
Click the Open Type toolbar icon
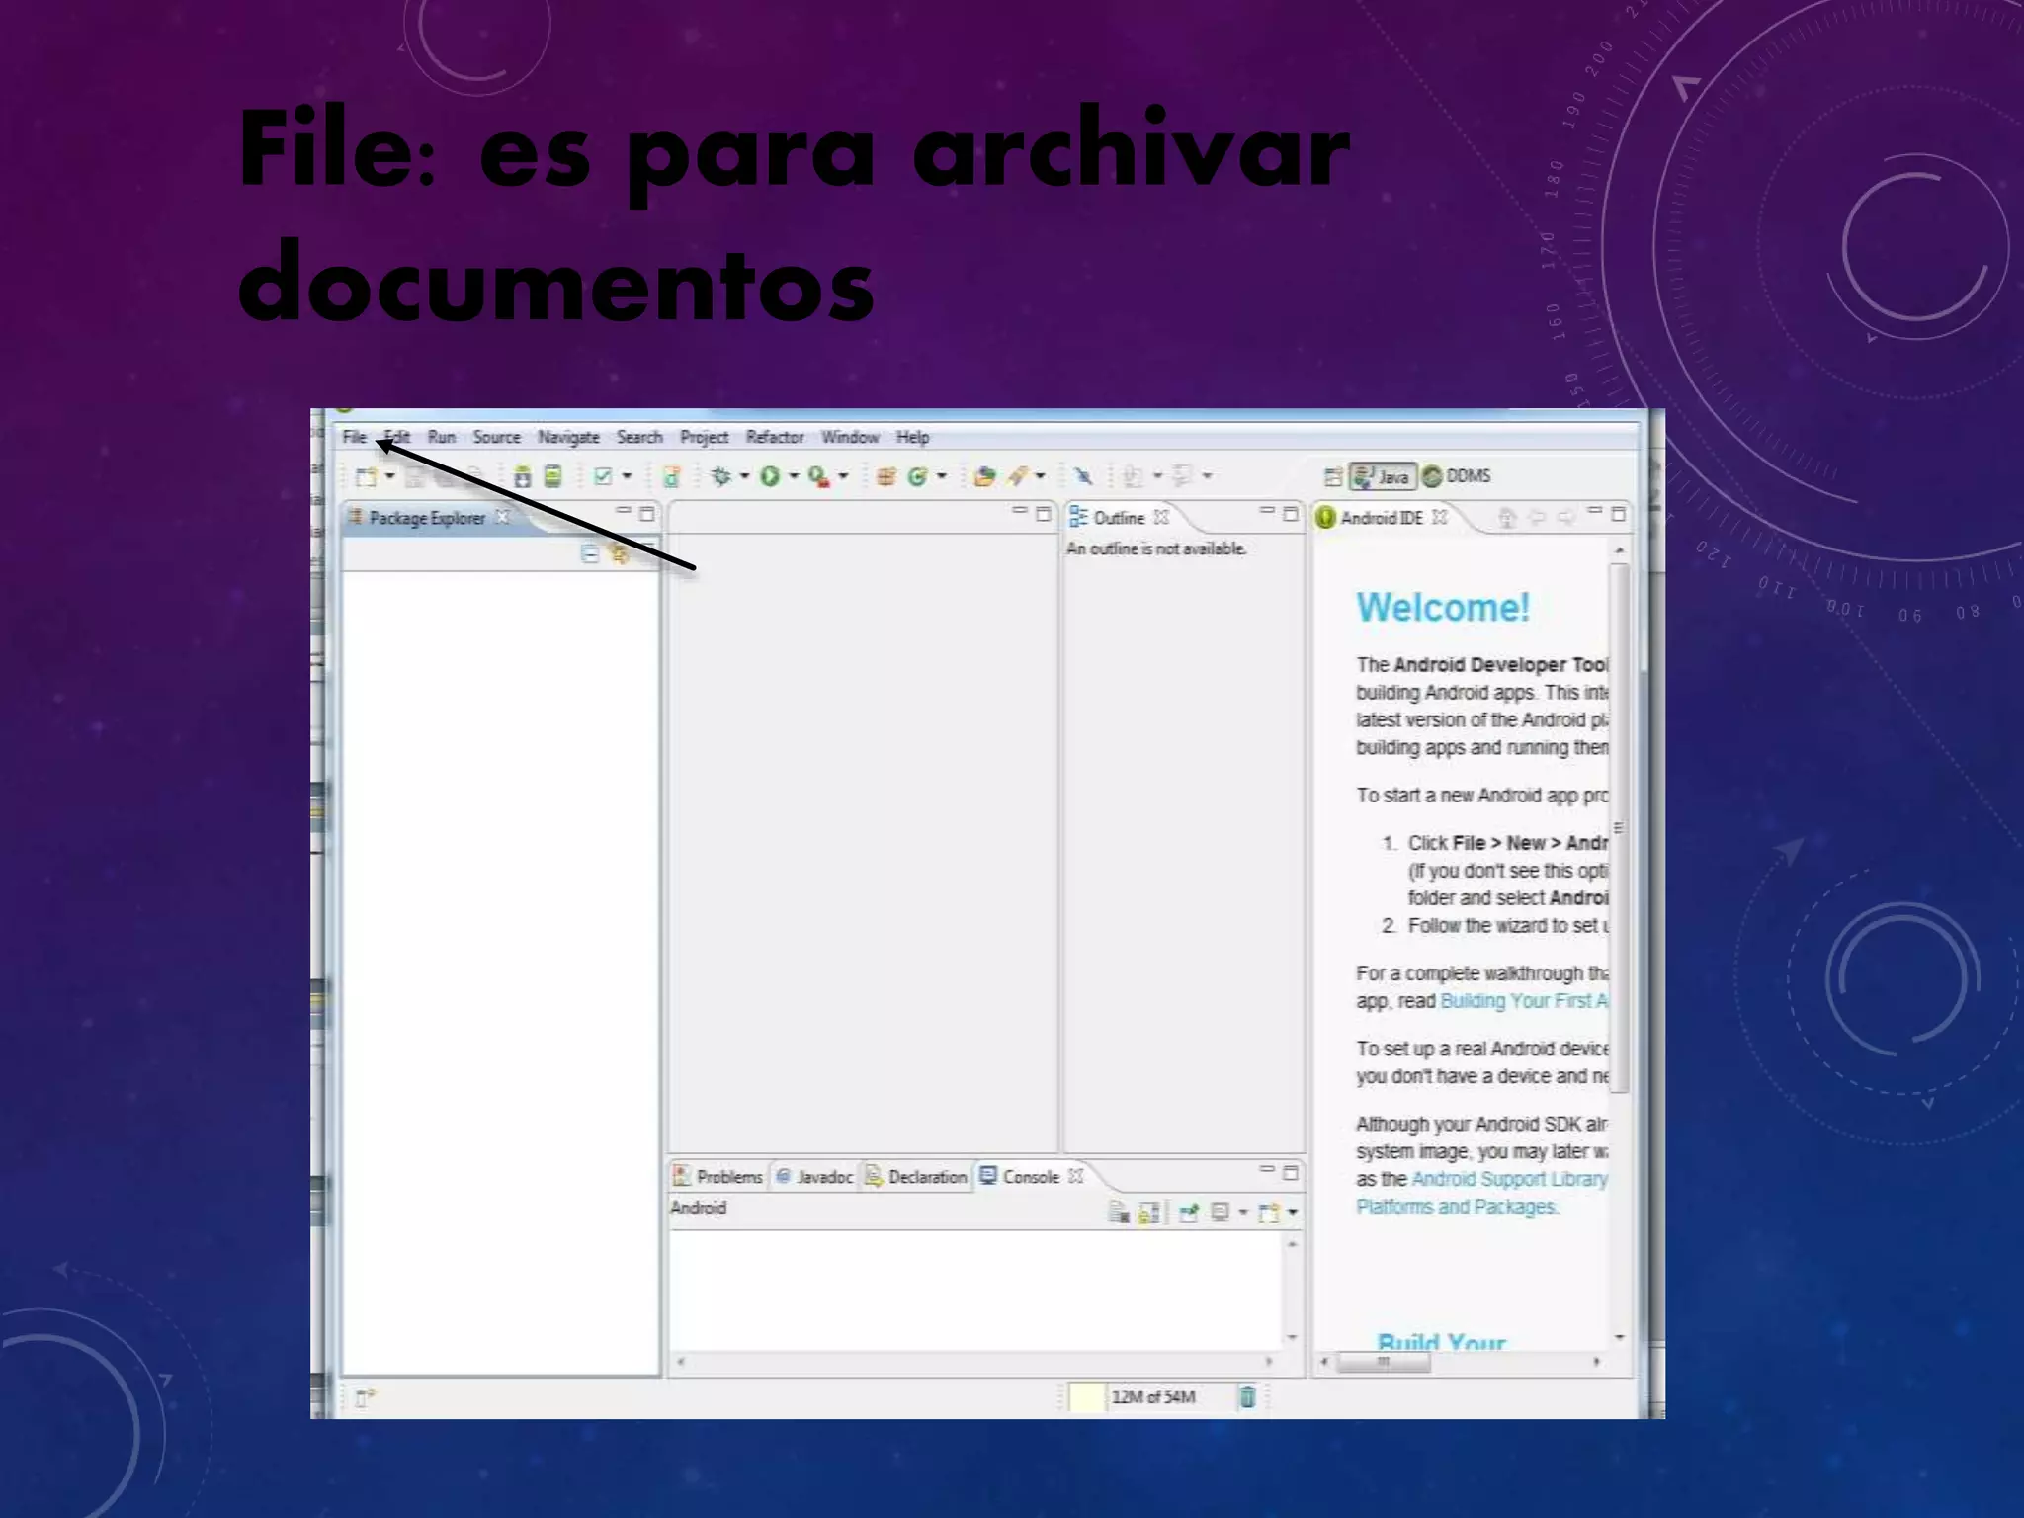click(984, 477)
